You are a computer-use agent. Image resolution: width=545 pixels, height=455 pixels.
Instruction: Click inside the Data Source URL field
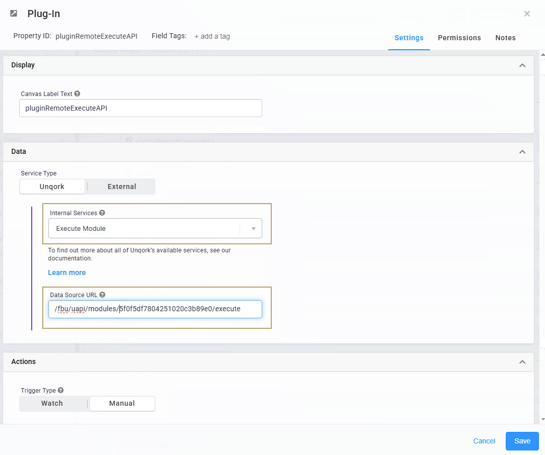pos(154,309)
